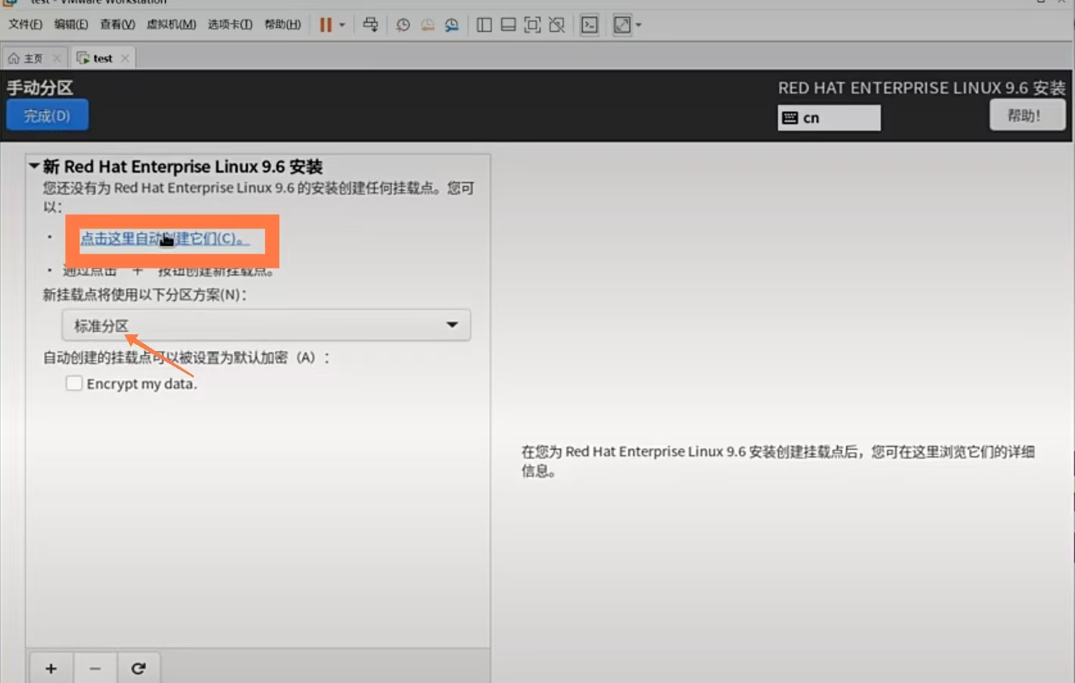The height and width of the screenshot is (683, 1075).
Task: Open the 虚拟机(M) menu
Action: [x=171, y=24]
